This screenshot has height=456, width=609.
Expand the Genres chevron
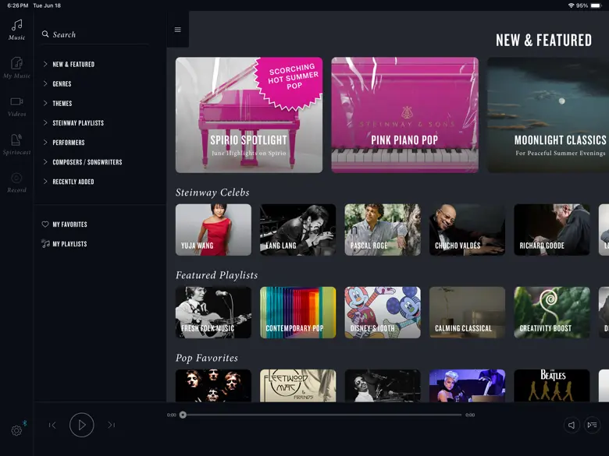45,83
